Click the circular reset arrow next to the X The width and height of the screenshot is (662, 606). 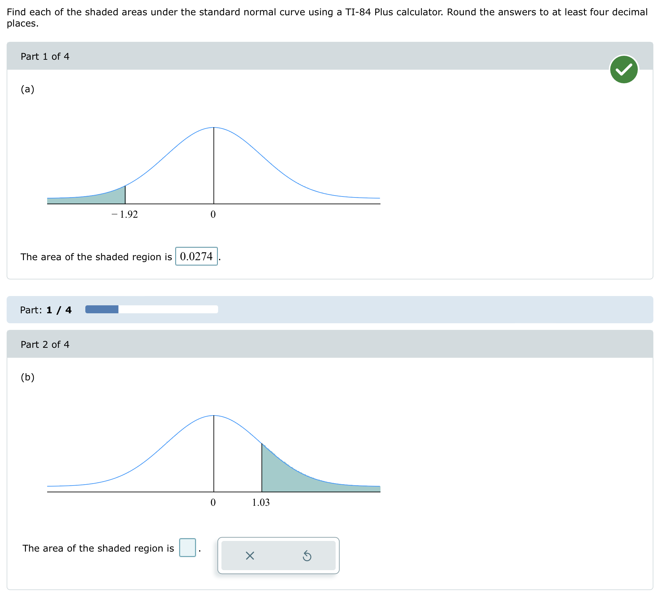(307, 556)
